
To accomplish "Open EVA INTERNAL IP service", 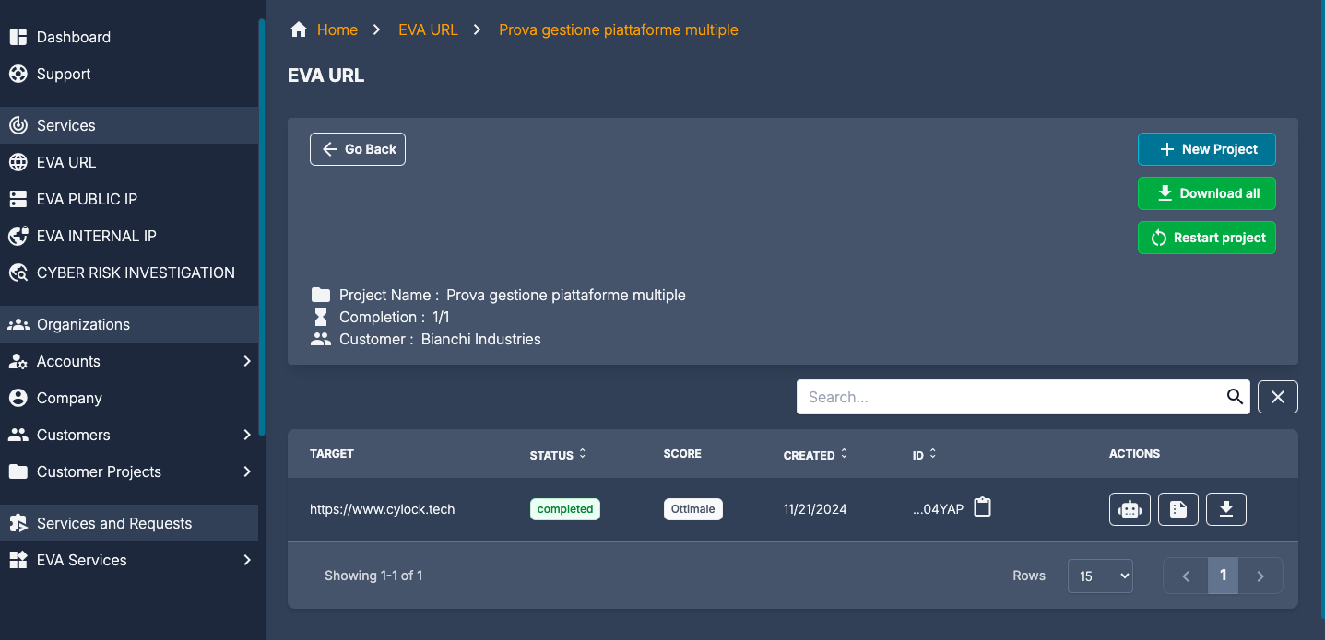I will point(95,236).
